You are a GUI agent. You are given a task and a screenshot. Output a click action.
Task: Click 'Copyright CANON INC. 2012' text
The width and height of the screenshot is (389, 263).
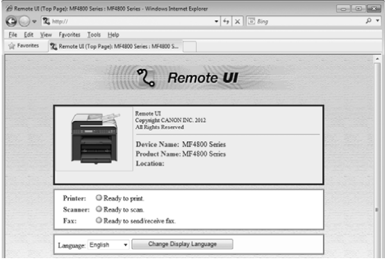click(x=170, y=120)
